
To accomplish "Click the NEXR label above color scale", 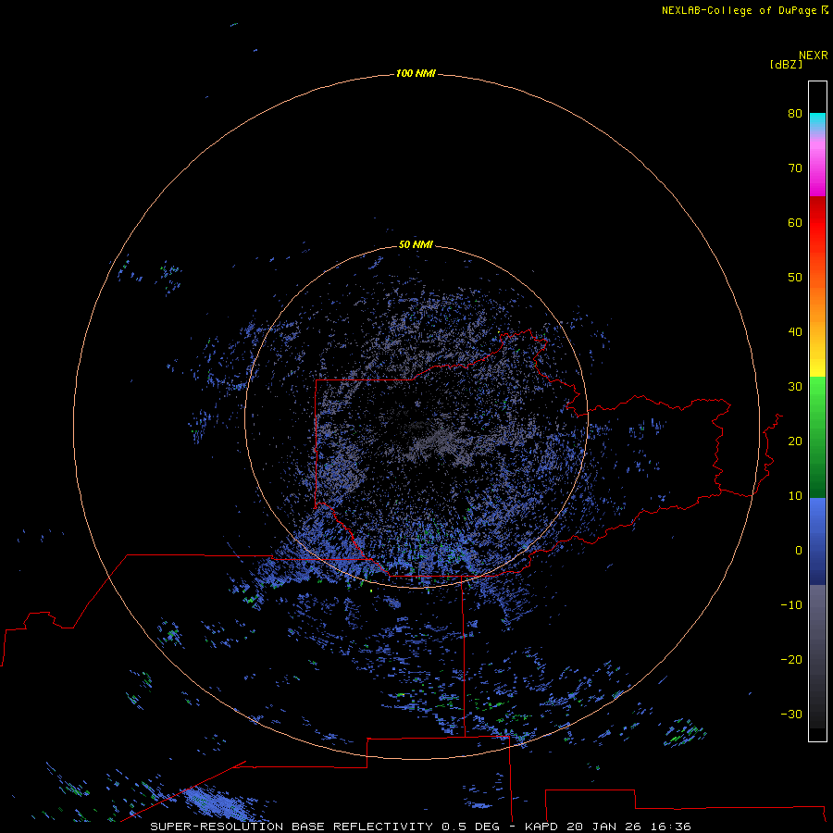I will pos(813,56).
